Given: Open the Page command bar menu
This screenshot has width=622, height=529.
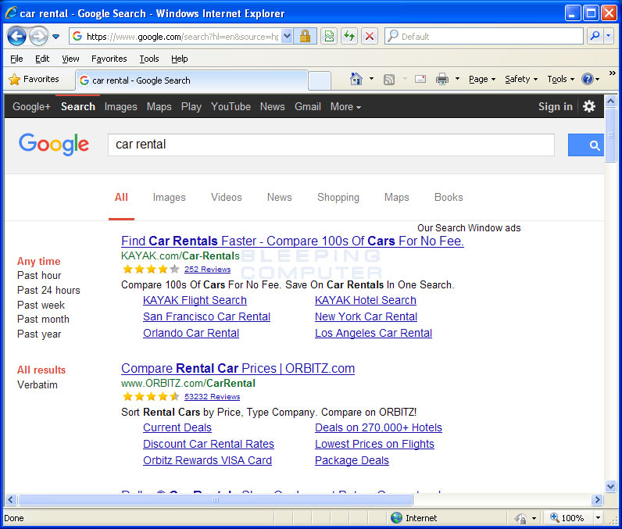Looking at the screenshot, I should (482, 79).
